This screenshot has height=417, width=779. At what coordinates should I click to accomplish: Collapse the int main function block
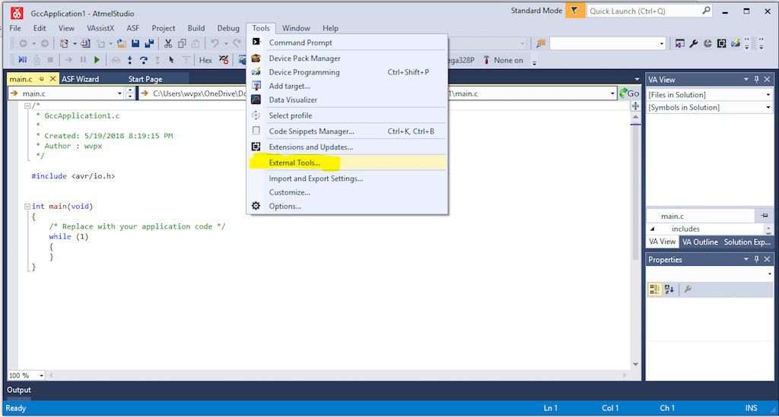pyautogui.click(x=27, y=207)
